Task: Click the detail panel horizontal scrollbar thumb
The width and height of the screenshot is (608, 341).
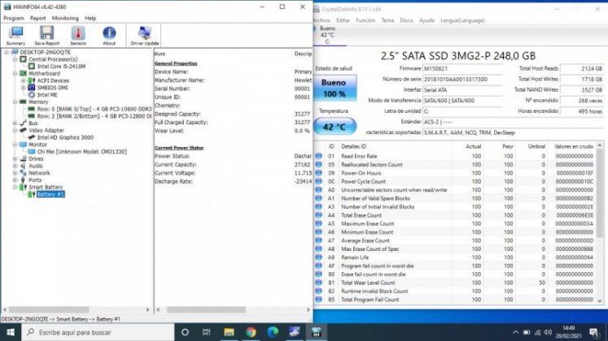Action: (206, 309)
